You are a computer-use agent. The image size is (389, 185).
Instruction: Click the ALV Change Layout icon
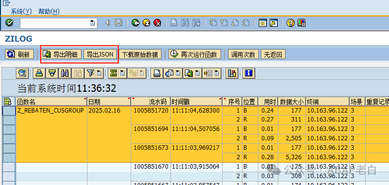209,73
